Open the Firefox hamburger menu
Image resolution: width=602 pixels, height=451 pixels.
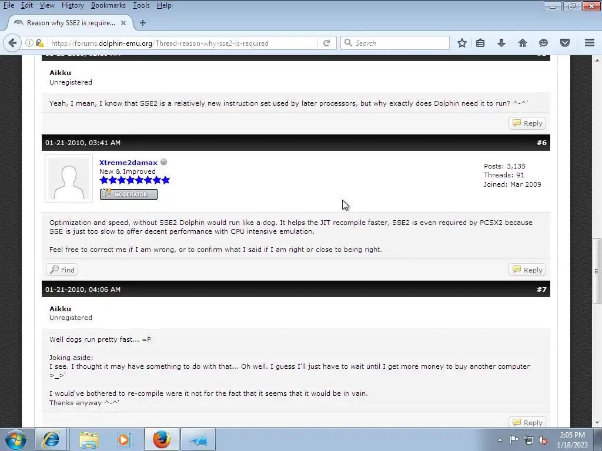pos(590,43)
